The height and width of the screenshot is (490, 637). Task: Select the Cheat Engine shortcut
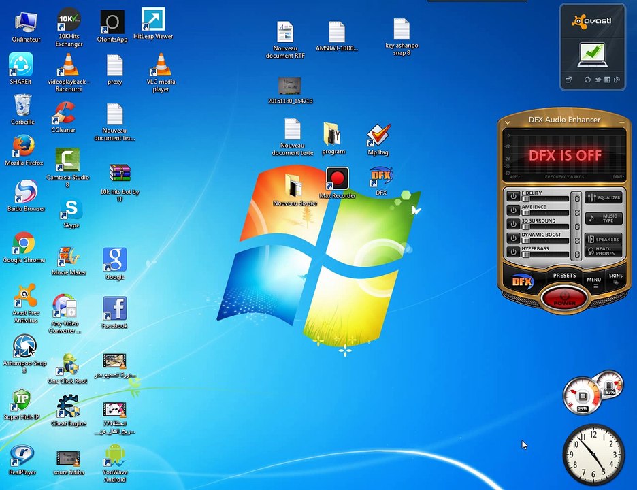(x=69, y=410)
